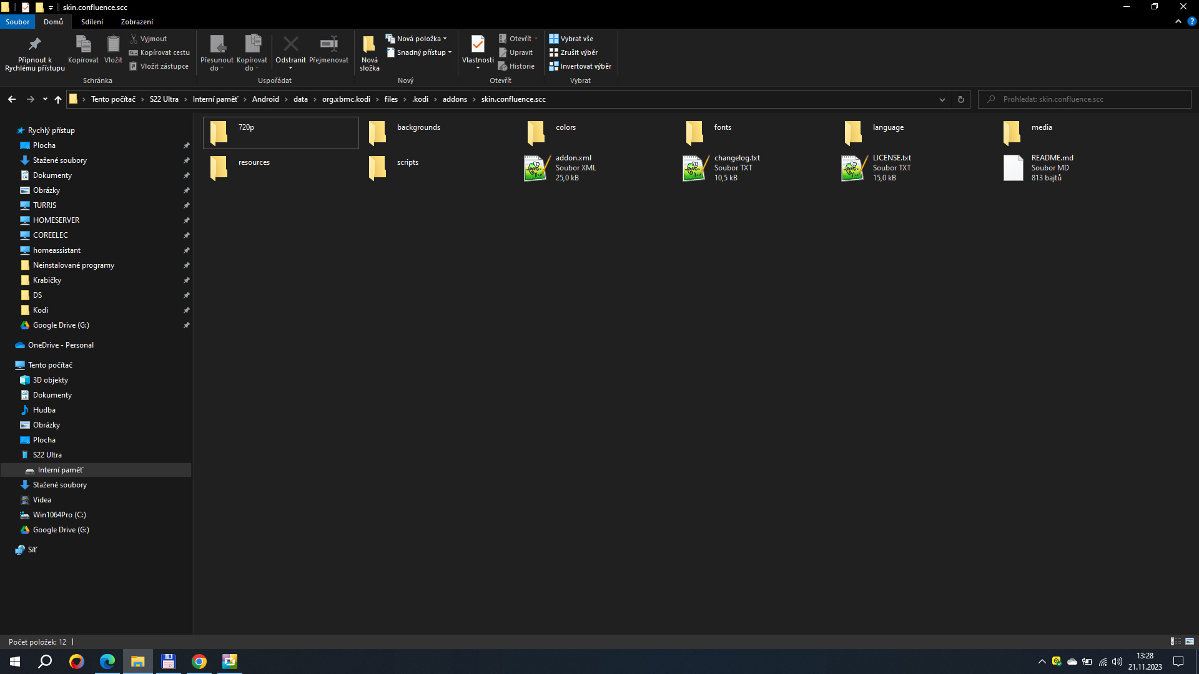Click the Rename (Přejmenovat) icon

[328, 44]
